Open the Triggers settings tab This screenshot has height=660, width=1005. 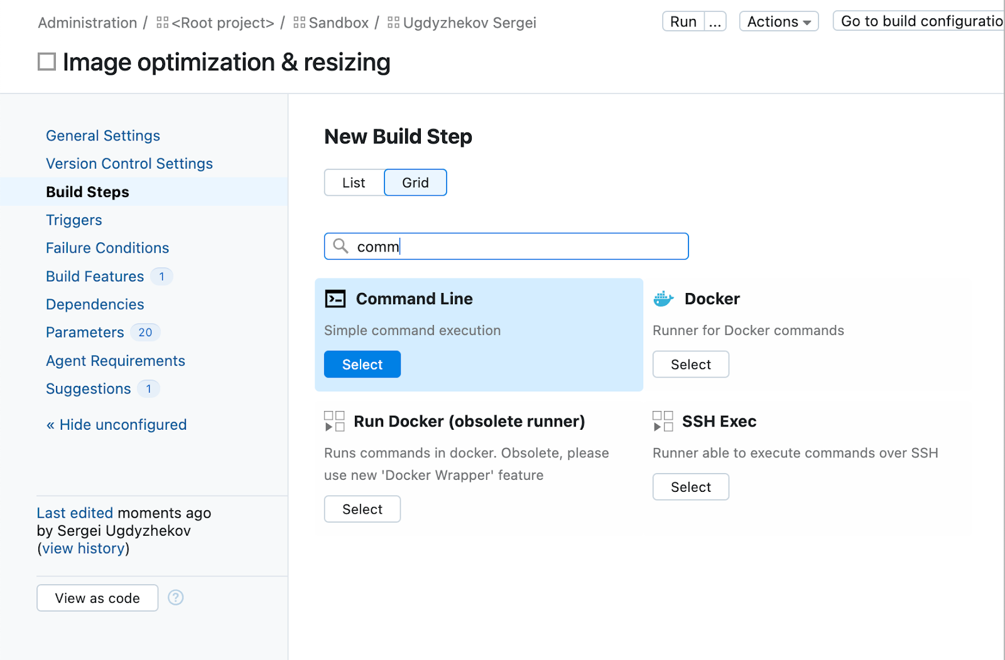coord(73,220)
